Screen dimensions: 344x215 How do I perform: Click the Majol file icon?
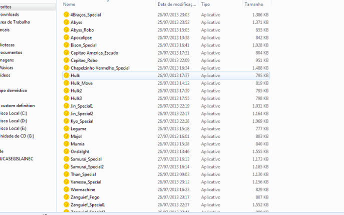click(x=66, y=136)
